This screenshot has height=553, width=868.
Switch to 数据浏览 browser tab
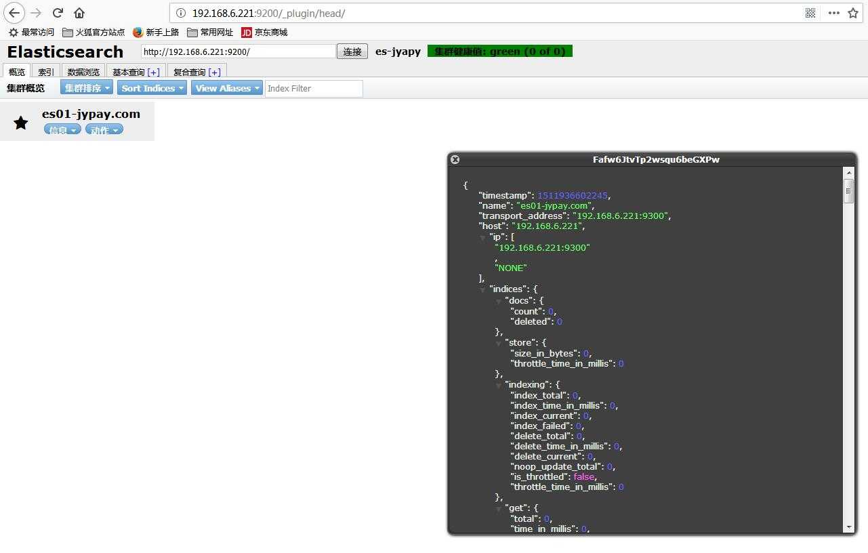83,72
